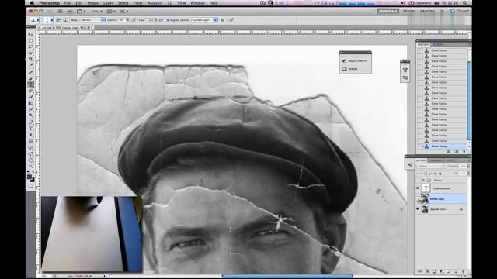Open the Masks panel
497x279 pixels.
350,69
